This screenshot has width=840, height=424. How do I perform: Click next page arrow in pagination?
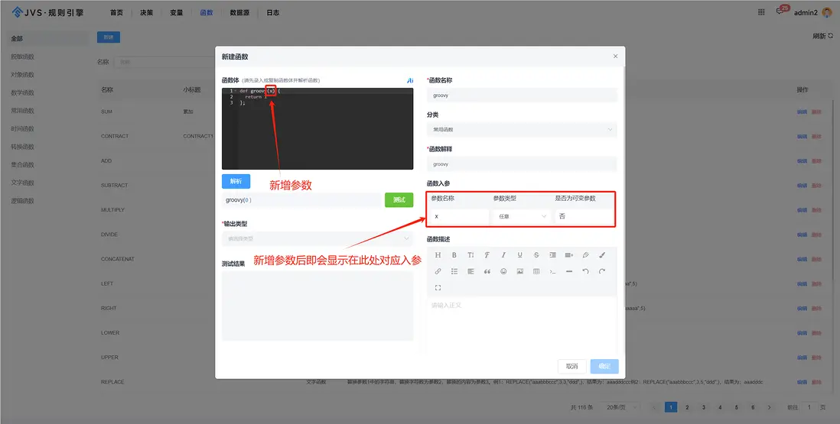770,407
